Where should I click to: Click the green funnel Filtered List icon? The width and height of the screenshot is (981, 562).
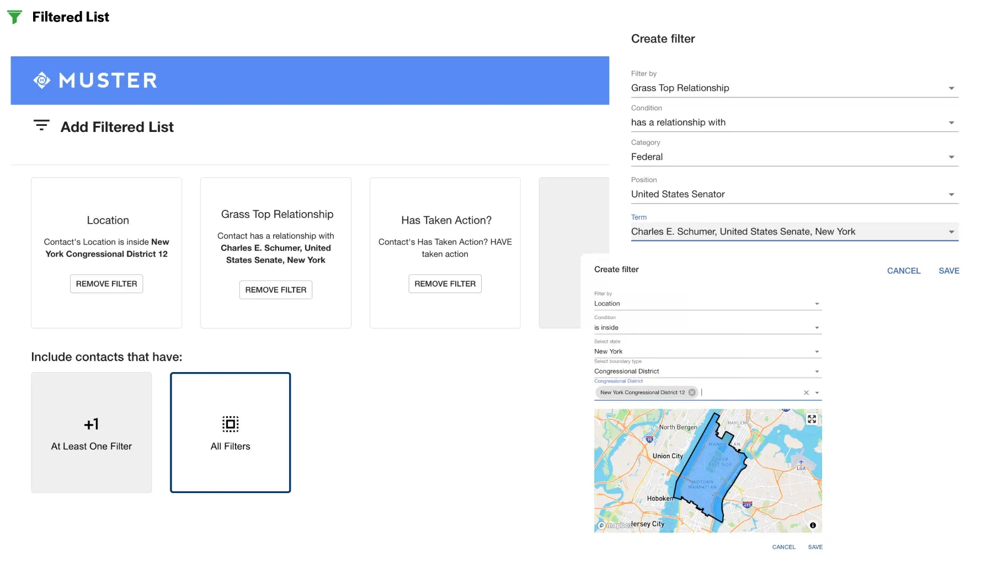tap(14, 17)
